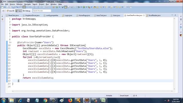
Task: Open Internet Explorer from the taskbar
Action: point(20,100)
